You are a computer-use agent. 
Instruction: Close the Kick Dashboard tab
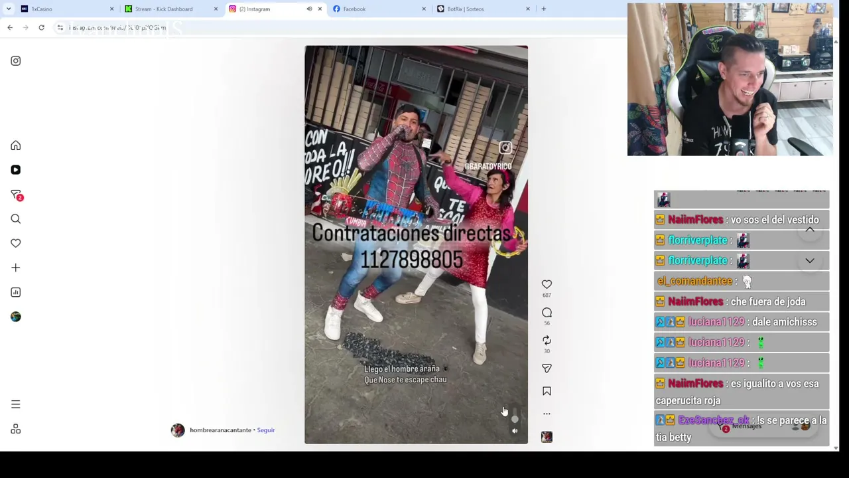(216, 9)
